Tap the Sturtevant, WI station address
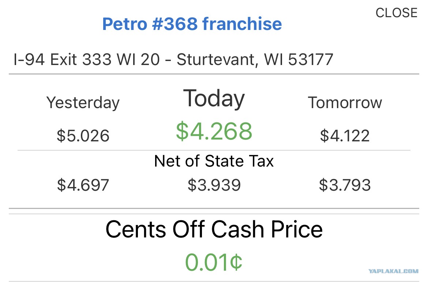 point(173,60)
